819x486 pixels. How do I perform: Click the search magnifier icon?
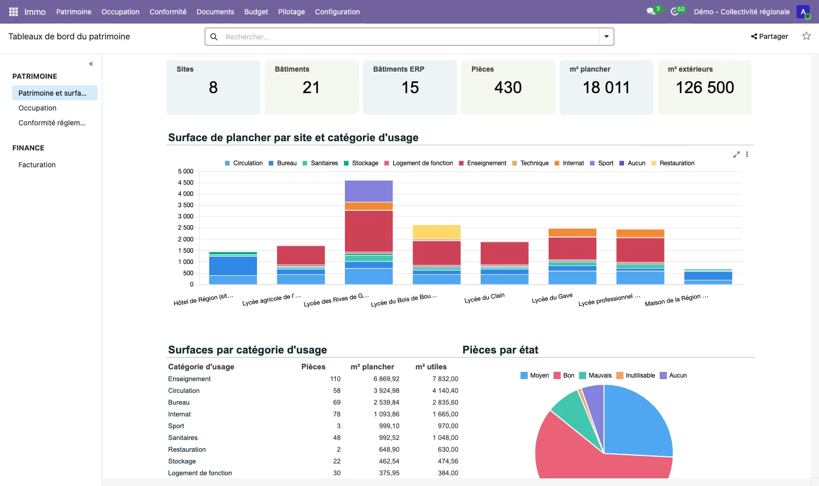214,37
